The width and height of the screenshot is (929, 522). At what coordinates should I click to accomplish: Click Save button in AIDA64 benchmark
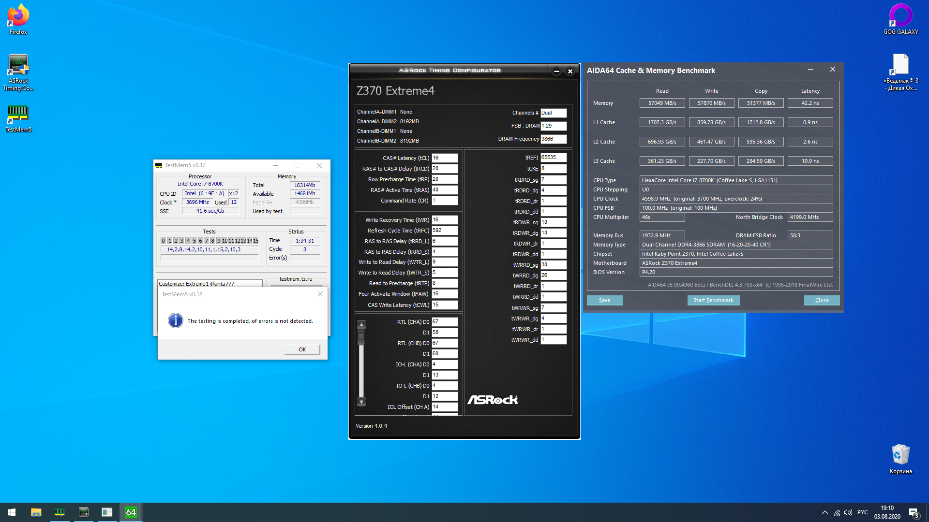pos(604,300)
